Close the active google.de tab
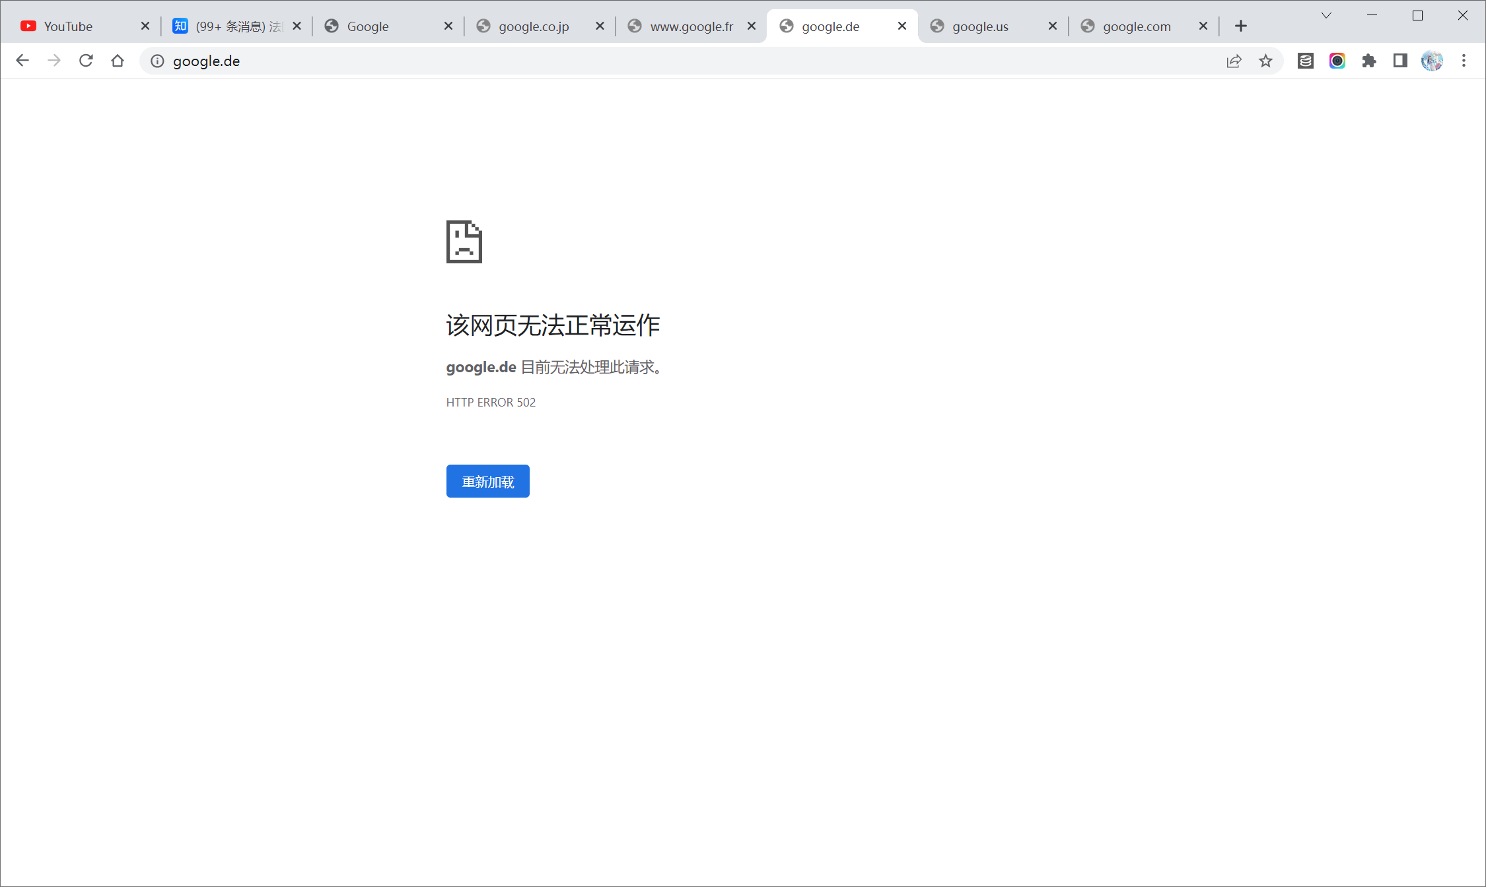 [x=902, y=26]
